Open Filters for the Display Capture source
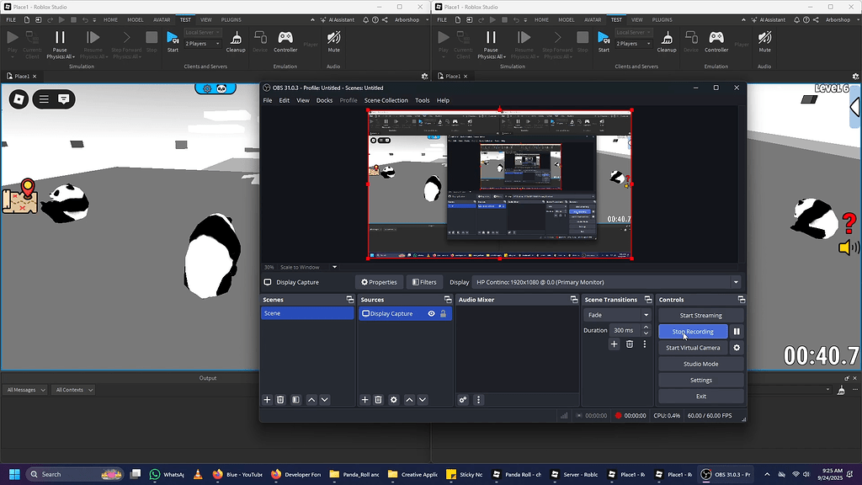 pos(424,282)
